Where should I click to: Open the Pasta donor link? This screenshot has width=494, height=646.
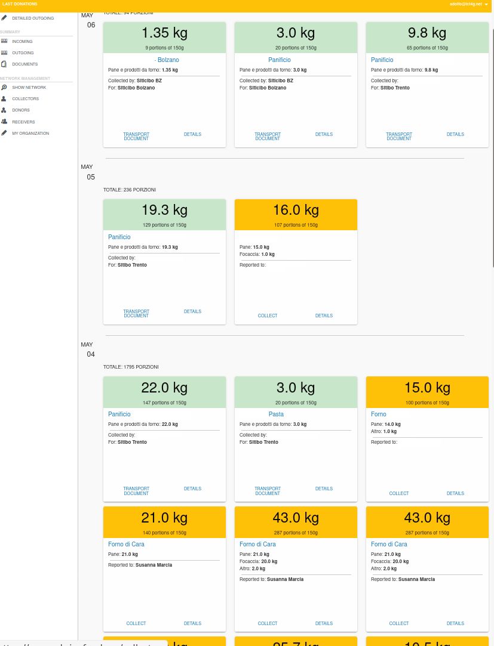[276, 414]
